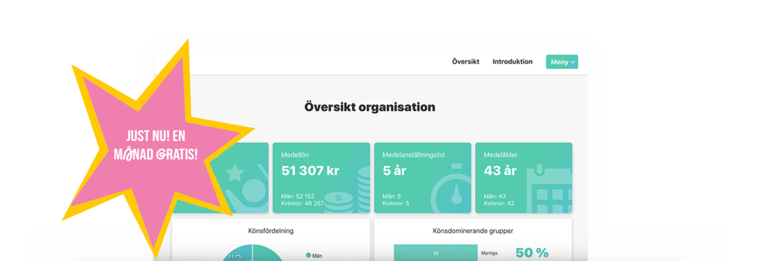Click the Medelanställningstid 5 år card

pyautogui.click(x=422, y=178)
